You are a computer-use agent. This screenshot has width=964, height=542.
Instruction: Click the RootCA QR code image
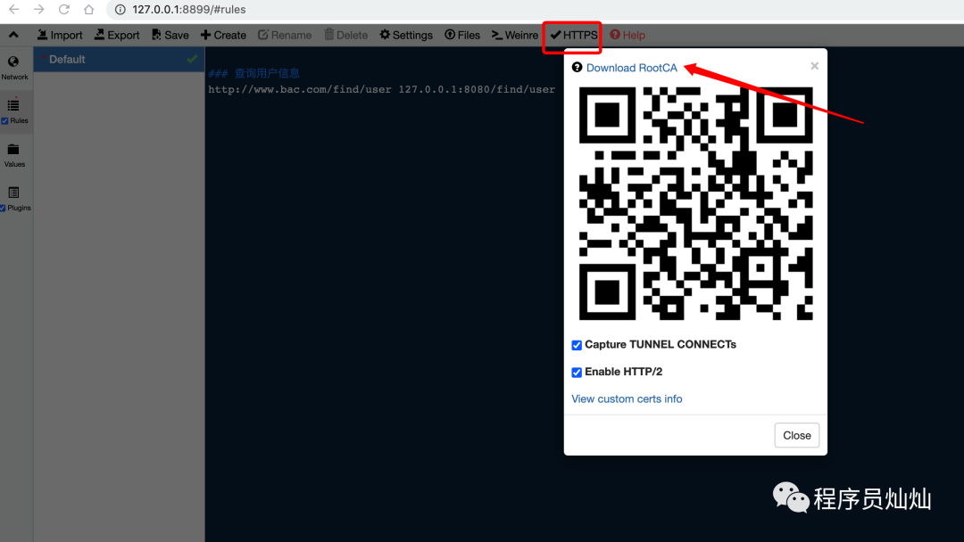[695, 203]
